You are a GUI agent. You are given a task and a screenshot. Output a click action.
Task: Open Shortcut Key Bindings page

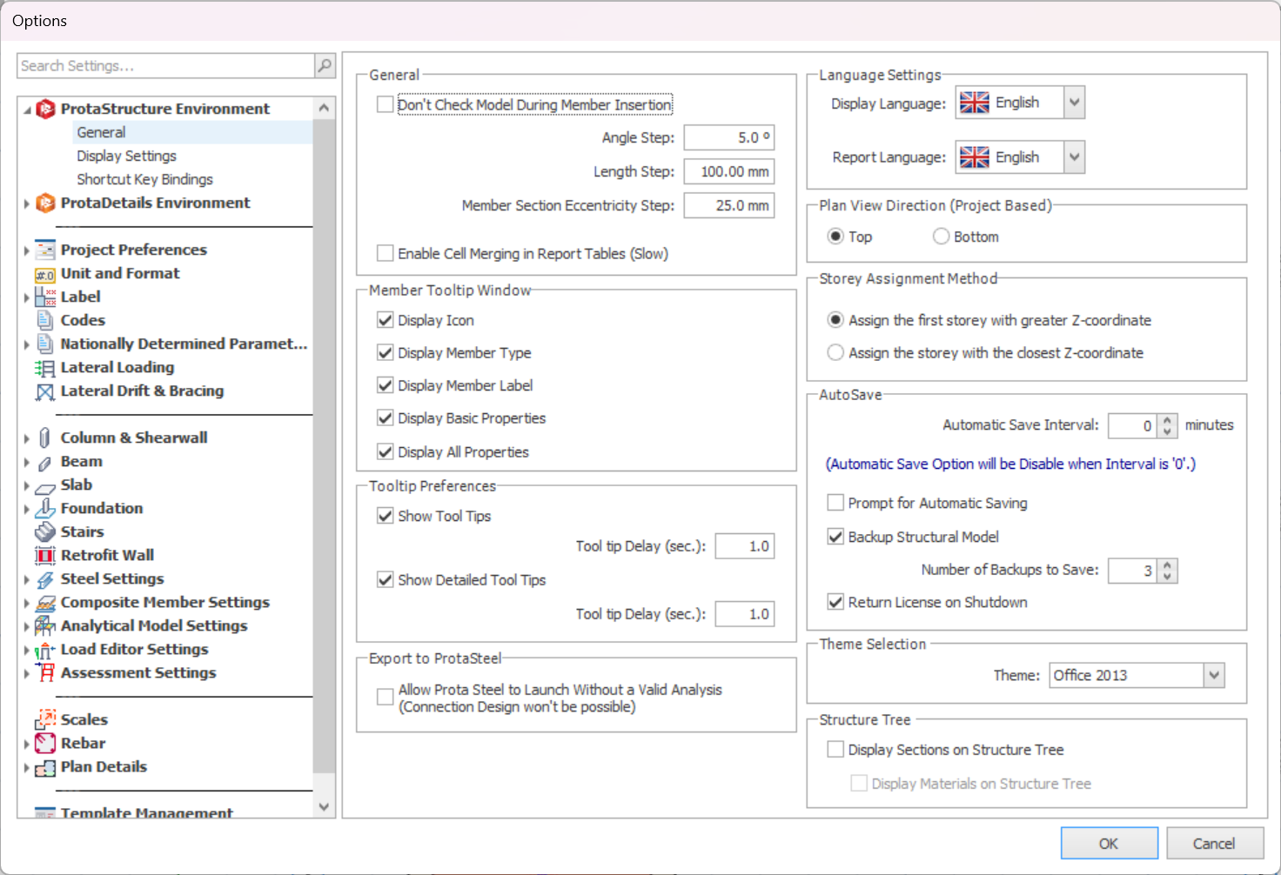pos(144,179)
